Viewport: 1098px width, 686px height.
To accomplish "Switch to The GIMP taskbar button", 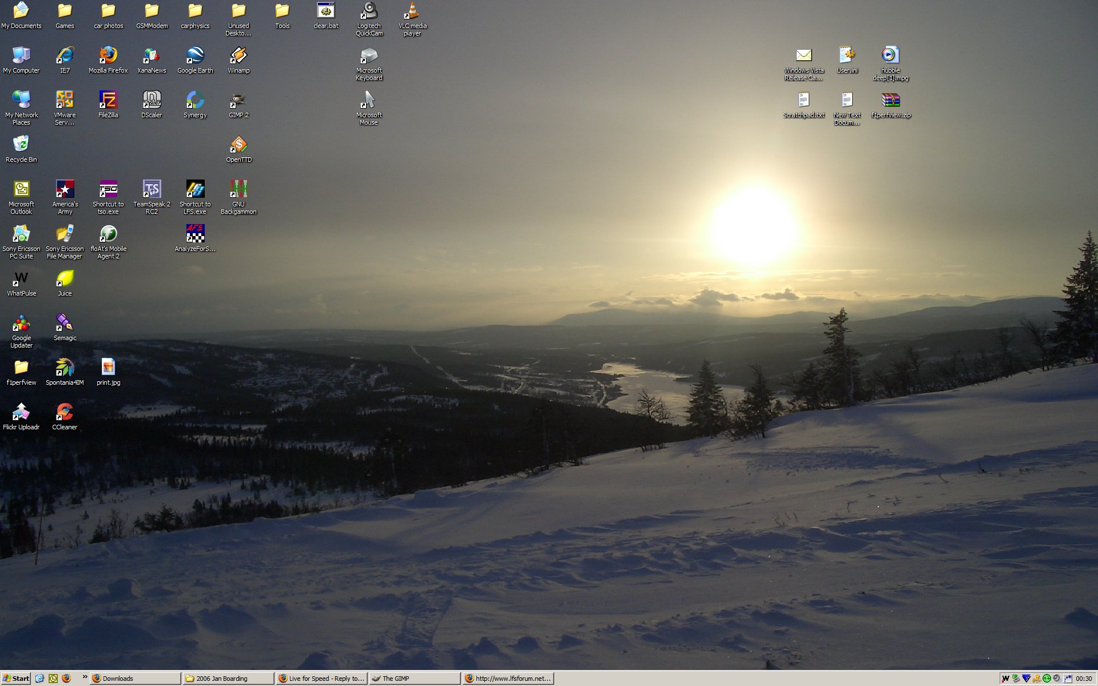I will (x=415, y=679).
